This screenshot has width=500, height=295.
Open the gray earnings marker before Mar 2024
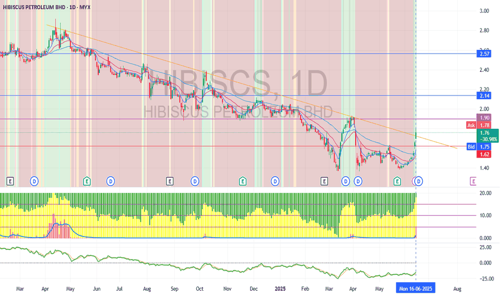pyautogui.click(x=10, y=181)
